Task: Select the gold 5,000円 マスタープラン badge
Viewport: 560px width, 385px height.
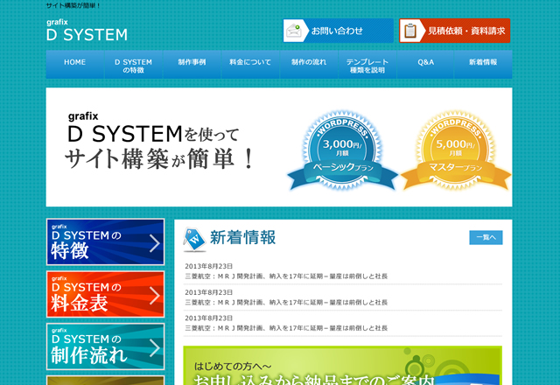Action: click(x=456, y=150)
